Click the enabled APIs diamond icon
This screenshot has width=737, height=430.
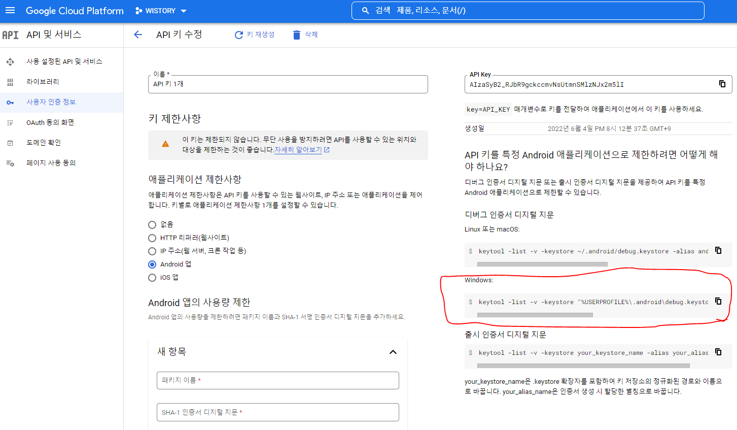pos(10,62)
